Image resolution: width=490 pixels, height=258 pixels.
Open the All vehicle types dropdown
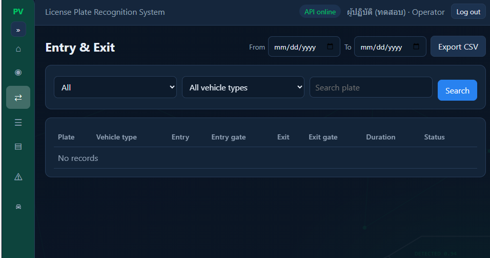click(x=243, y=87)
